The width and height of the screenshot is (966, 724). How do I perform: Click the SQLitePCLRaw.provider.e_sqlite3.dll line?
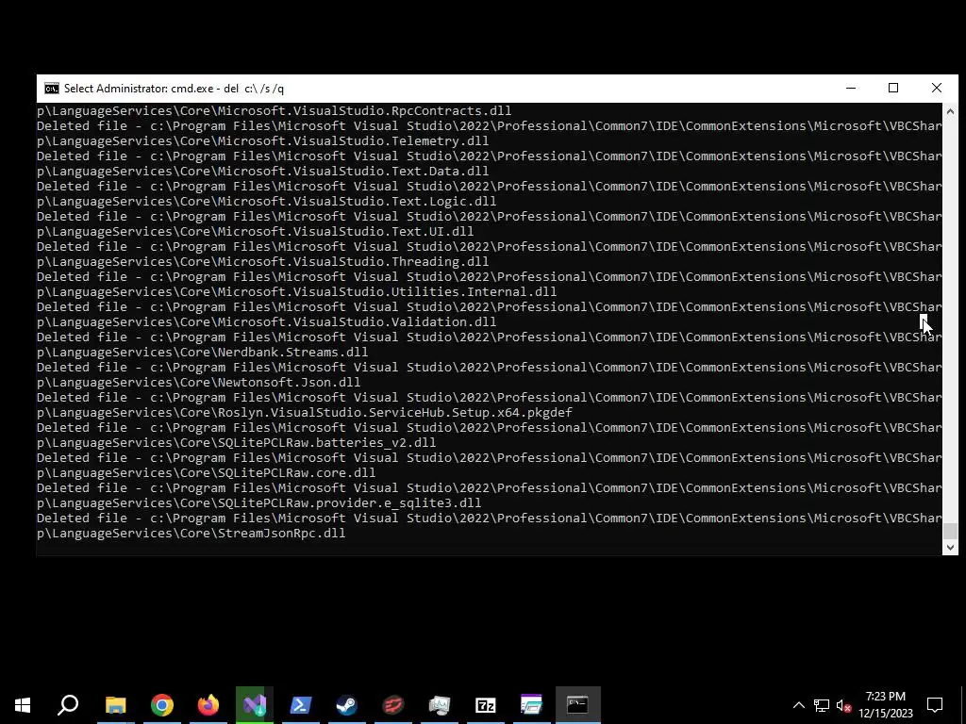click(x=259, y=503)
